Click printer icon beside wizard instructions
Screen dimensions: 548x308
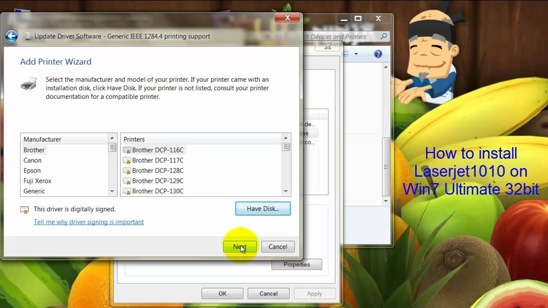point(29,83)
